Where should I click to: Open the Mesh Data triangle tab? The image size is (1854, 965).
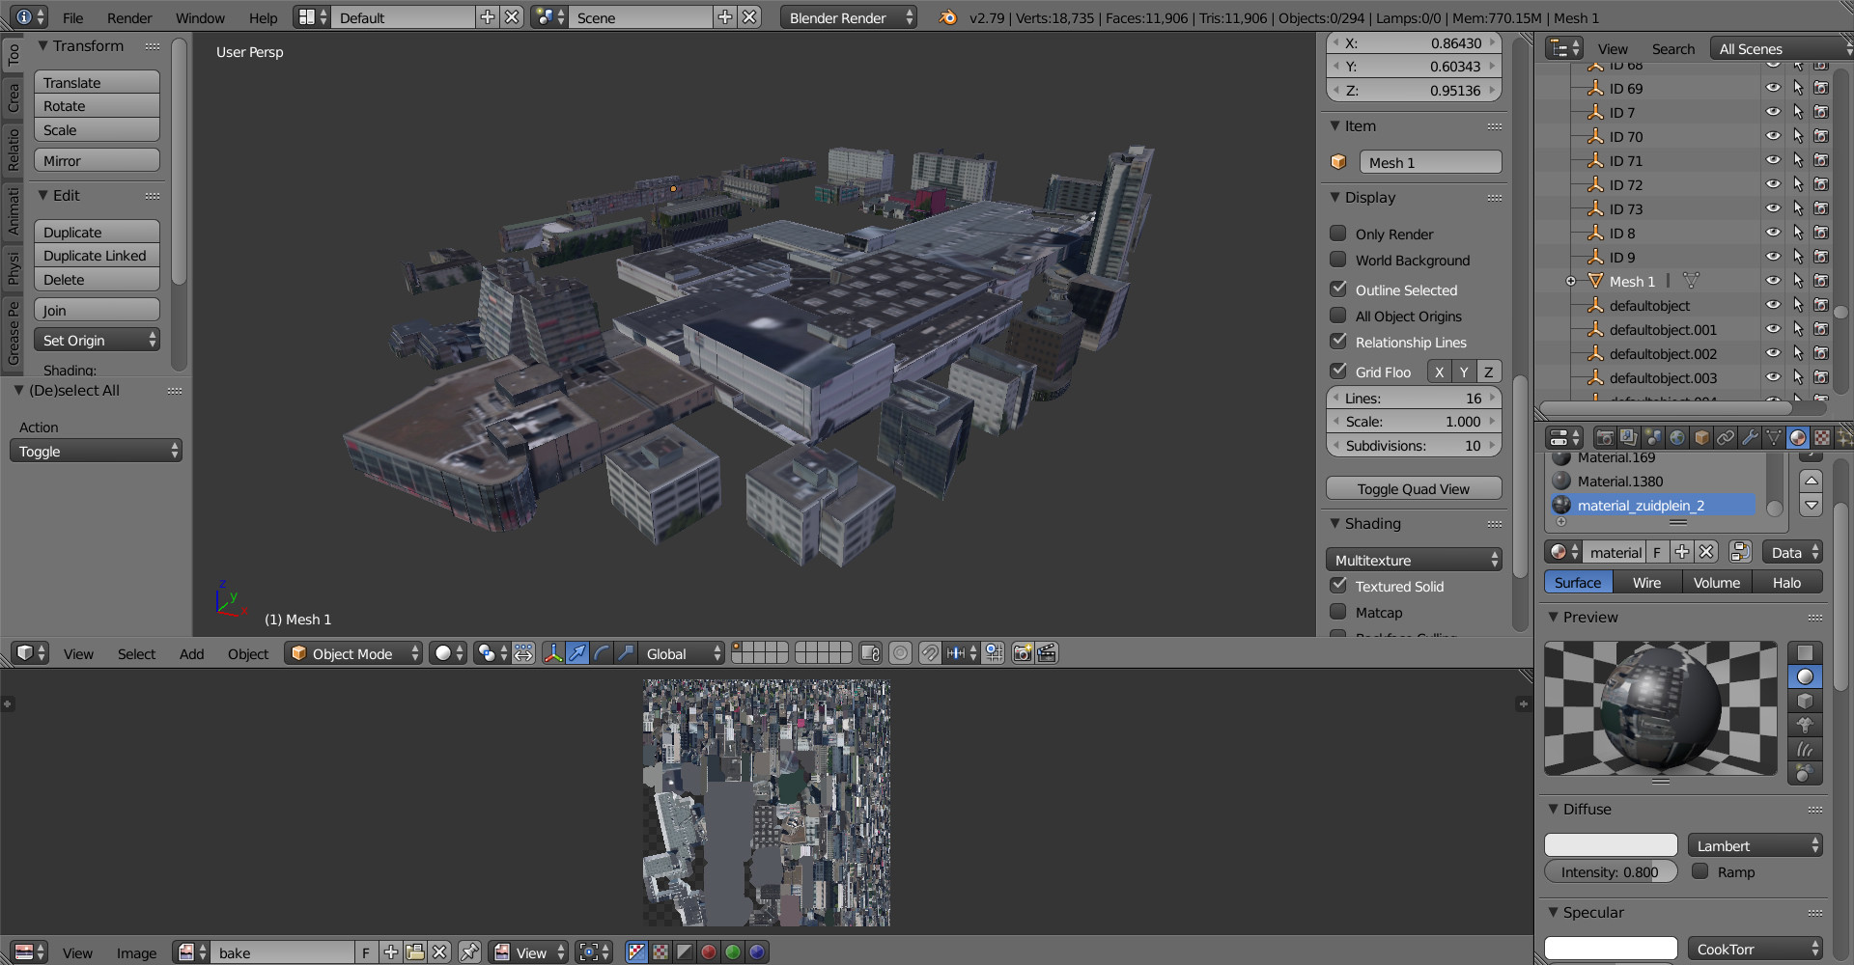1774,438
